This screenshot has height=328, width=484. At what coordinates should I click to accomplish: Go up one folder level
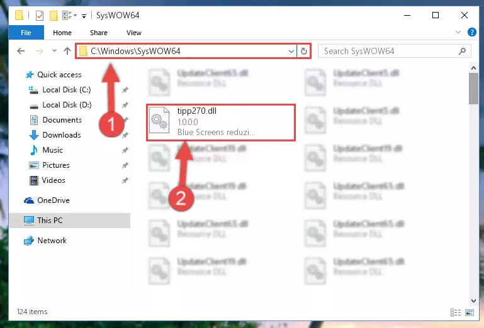coord(67,51)
